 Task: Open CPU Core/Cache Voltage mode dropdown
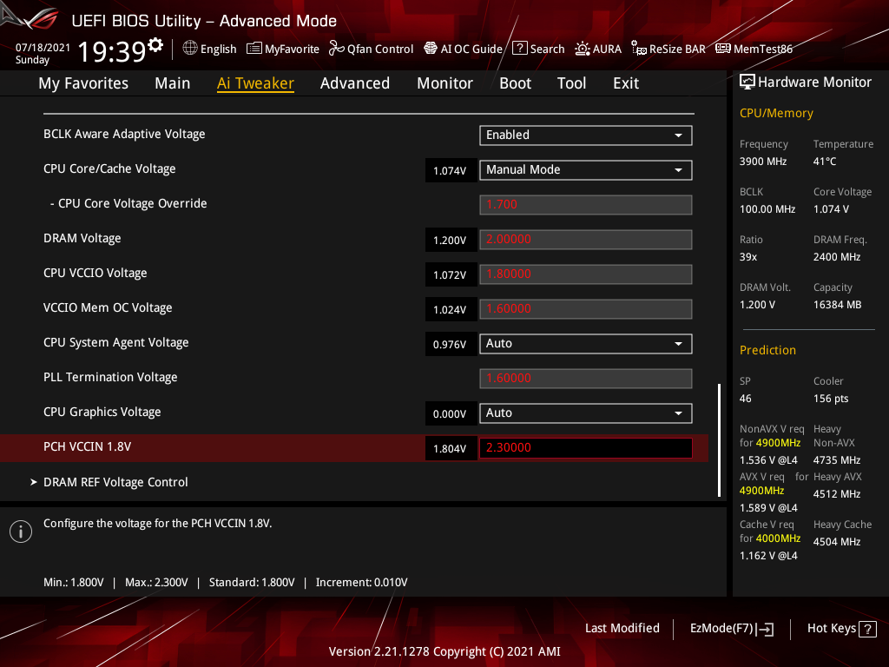(x=585, y=169)
